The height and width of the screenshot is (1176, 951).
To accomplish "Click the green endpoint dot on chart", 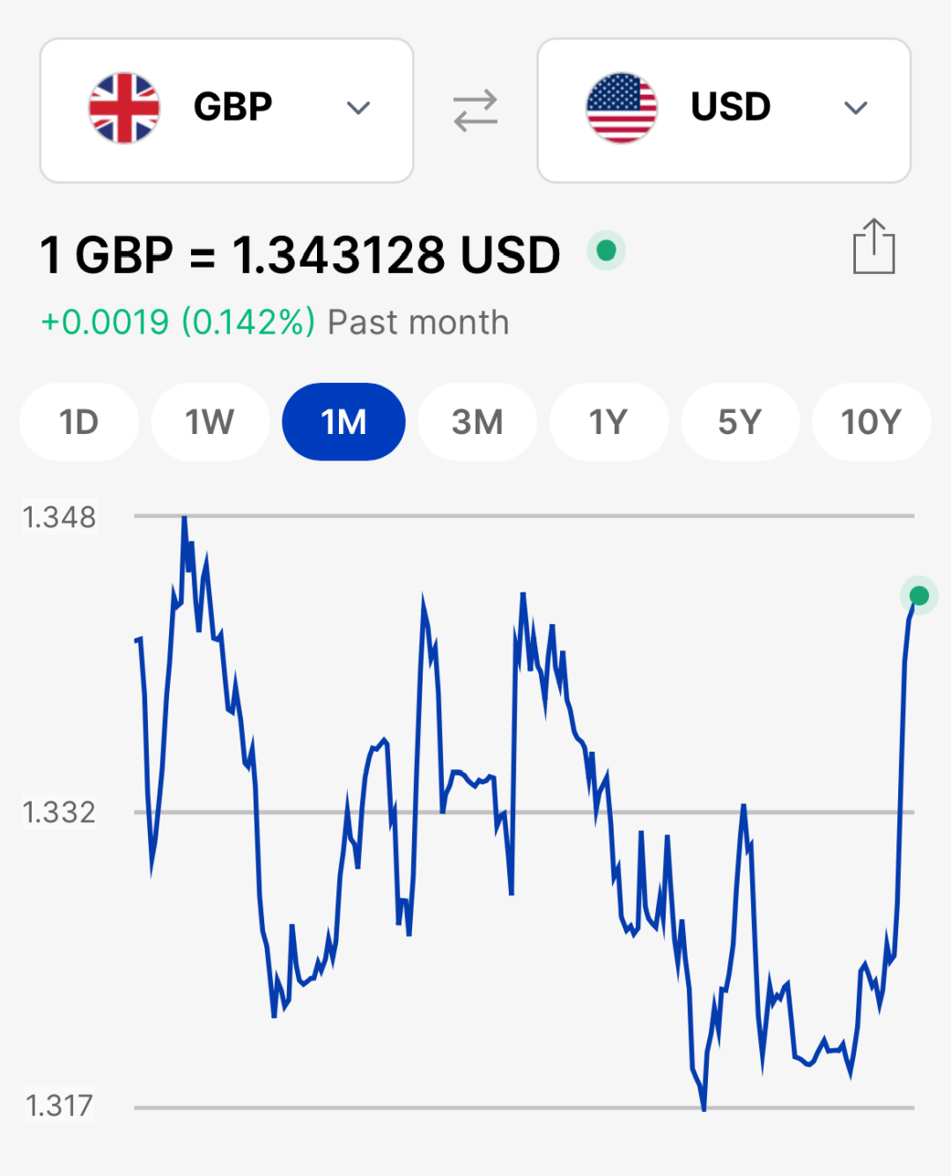I will pos(918,596).
